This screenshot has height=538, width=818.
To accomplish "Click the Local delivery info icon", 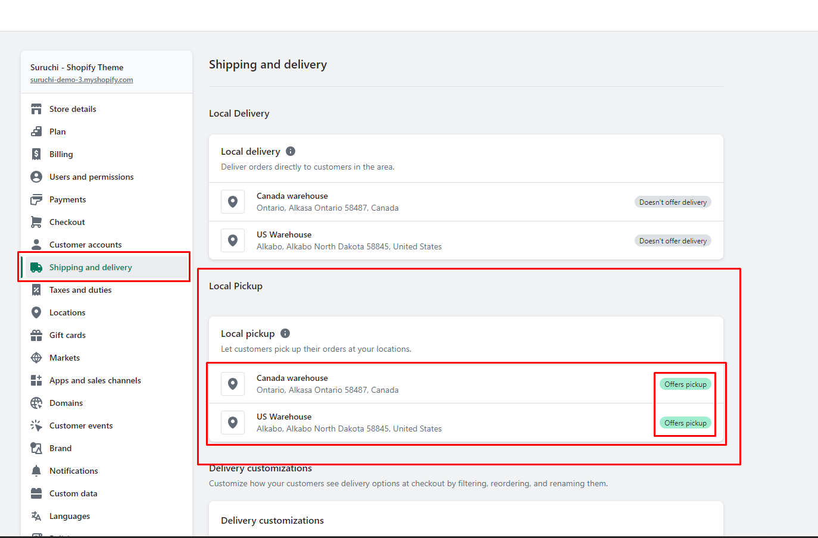I will pyautogui.click(x=291, y=151).
